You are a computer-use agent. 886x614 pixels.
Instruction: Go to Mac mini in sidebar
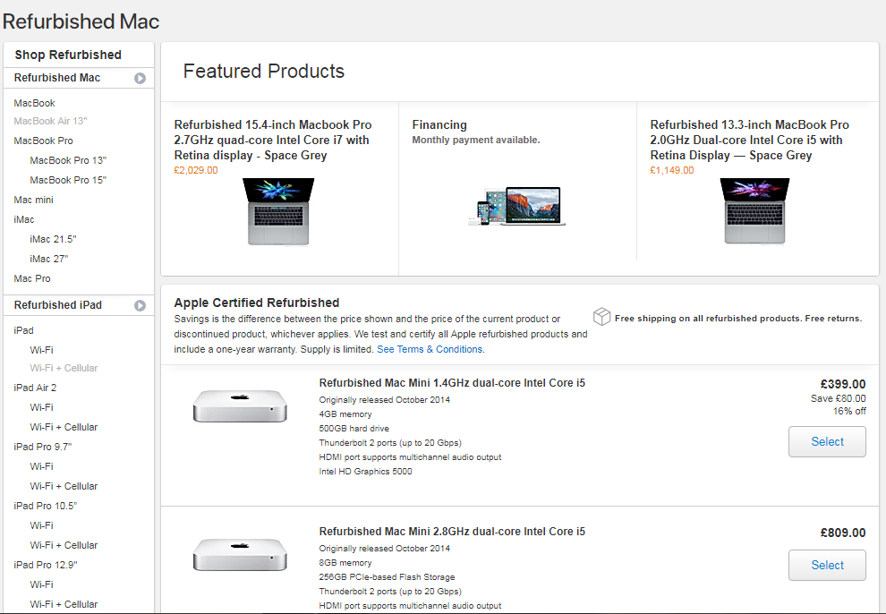point(33,200)
